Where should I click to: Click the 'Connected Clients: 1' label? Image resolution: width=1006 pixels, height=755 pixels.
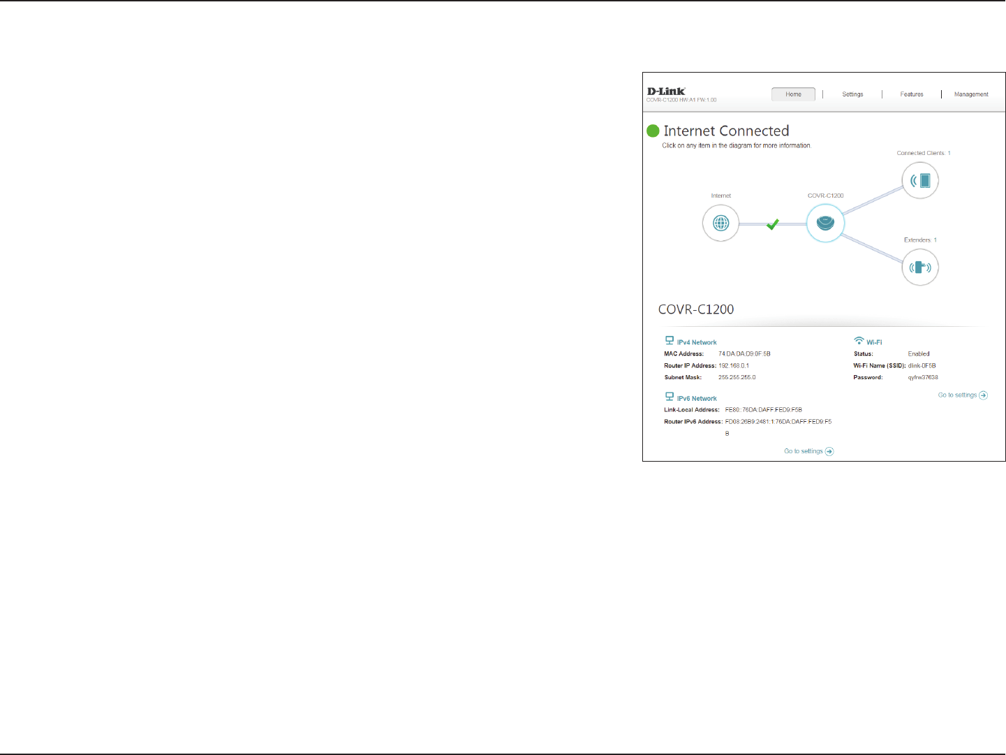(924, 153)
